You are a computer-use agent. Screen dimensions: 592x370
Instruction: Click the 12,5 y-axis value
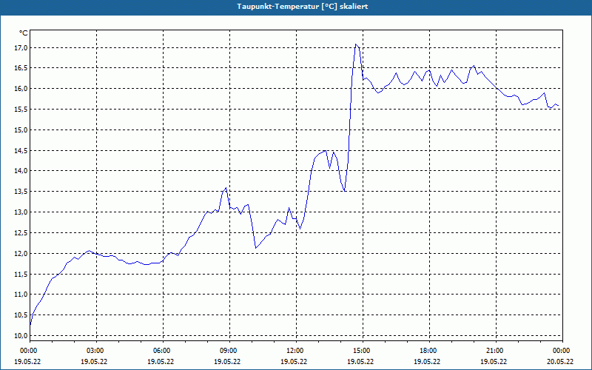(x=21, y=232)
